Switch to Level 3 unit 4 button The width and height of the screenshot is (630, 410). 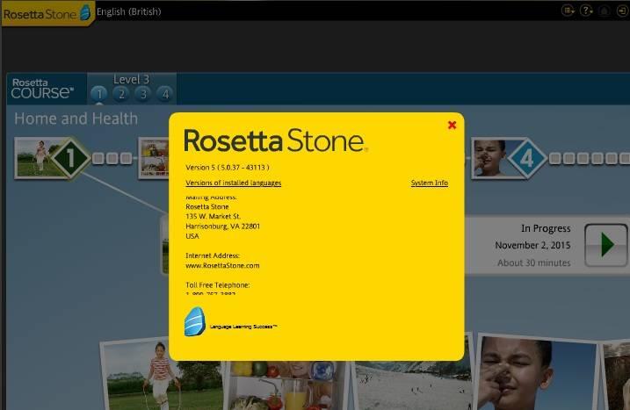(x=165, y=94)
